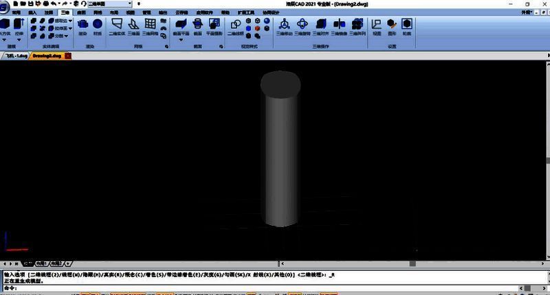Open the 二维线框 visual style button
550x295 pixels.
pos(235,27)
